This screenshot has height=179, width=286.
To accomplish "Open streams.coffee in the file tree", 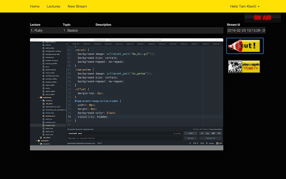I will coord(51,82).
